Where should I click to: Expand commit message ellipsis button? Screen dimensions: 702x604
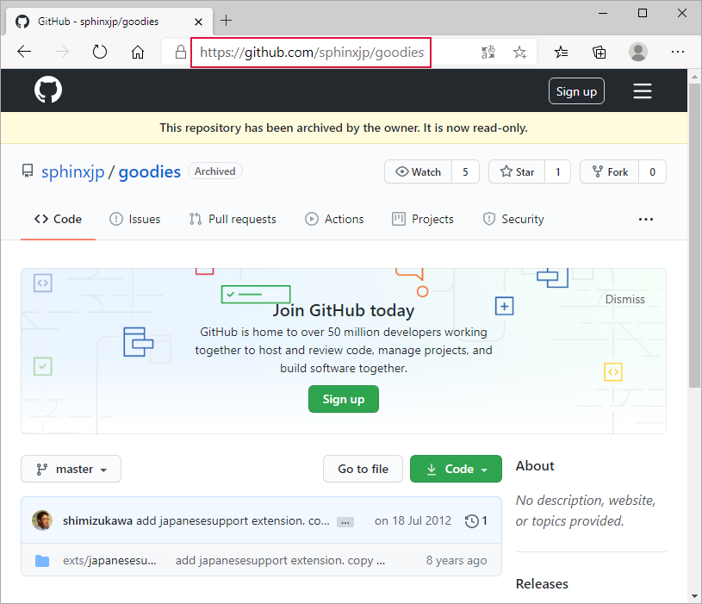[345, 522]
